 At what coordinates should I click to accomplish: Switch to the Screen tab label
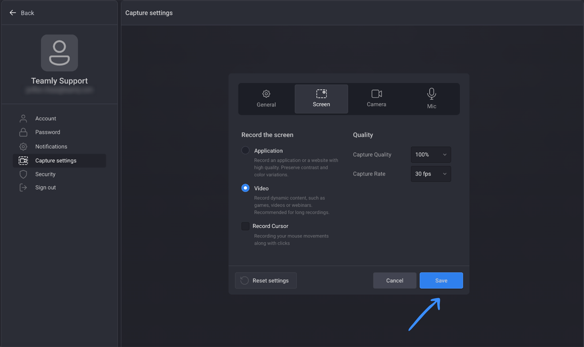pyautogui.click(x=321, y=104)
